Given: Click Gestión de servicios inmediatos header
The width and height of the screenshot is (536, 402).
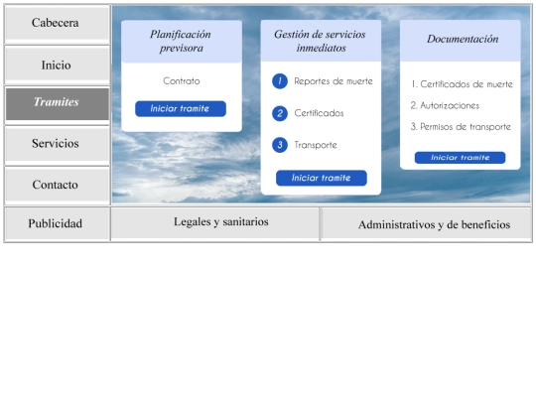Looking at the screenshot, I should pos(321,41).
